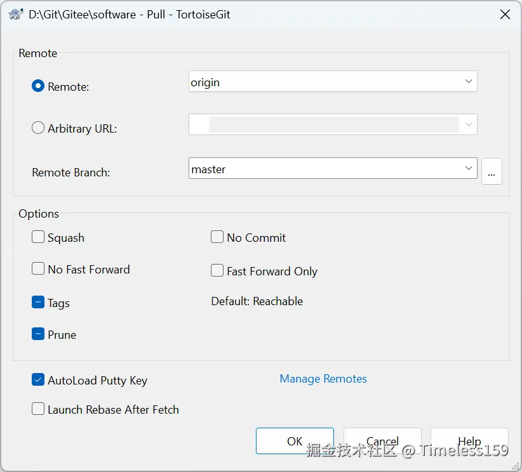522x472 pixels.
Task: Enable the Squash checkbox
Action: pos(38,237)
